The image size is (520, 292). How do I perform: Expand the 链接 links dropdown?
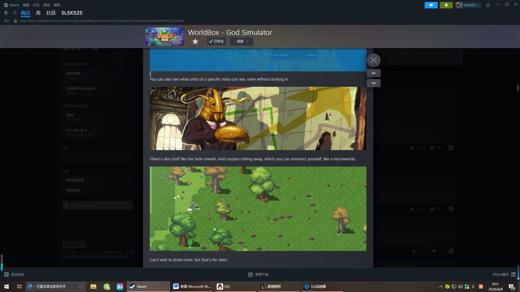tap(242, 41)
